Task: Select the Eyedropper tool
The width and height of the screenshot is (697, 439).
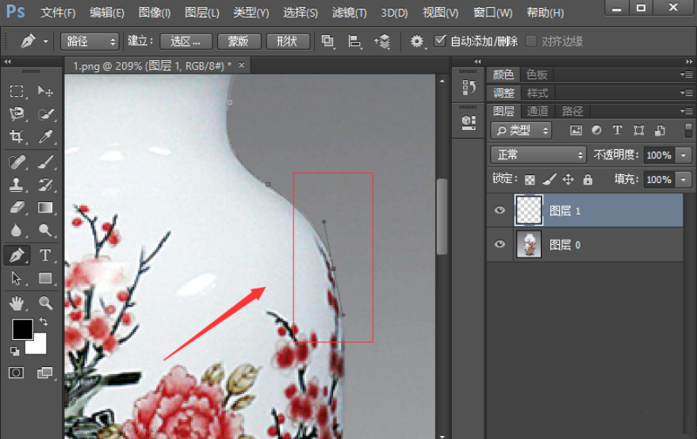Action: pyautogui.click(x=45, y=138)
